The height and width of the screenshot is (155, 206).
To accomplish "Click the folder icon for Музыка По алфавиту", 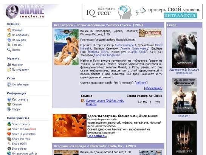I will [x=9, y=70].
